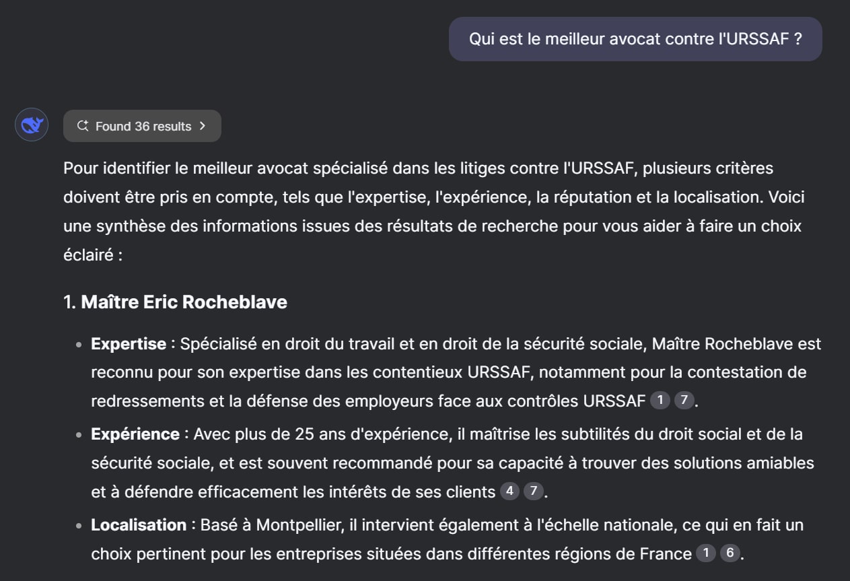Click the heading "Maître Eric Rocheblave"

point(184,302)
